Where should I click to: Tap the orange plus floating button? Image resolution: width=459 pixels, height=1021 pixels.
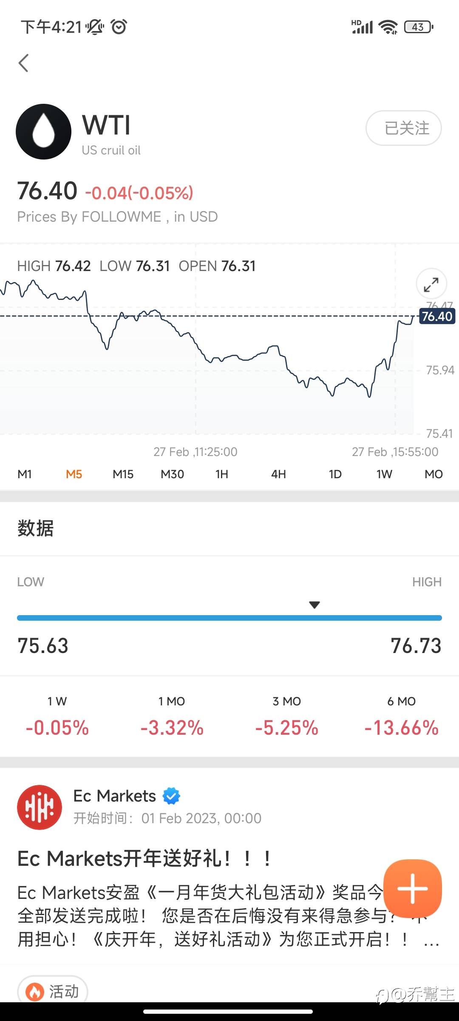[412, 888]
